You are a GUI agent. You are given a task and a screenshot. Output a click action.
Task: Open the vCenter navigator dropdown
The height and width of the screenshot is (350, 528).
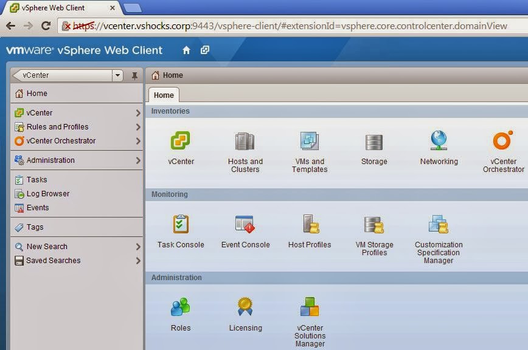[x=117, y=75]
